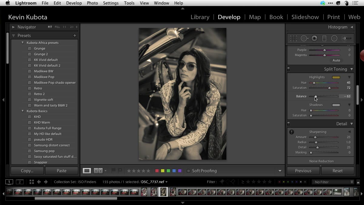364x205 pixels.
Task: Collapse the Kubota Basics folder
Action: [22, 111]
